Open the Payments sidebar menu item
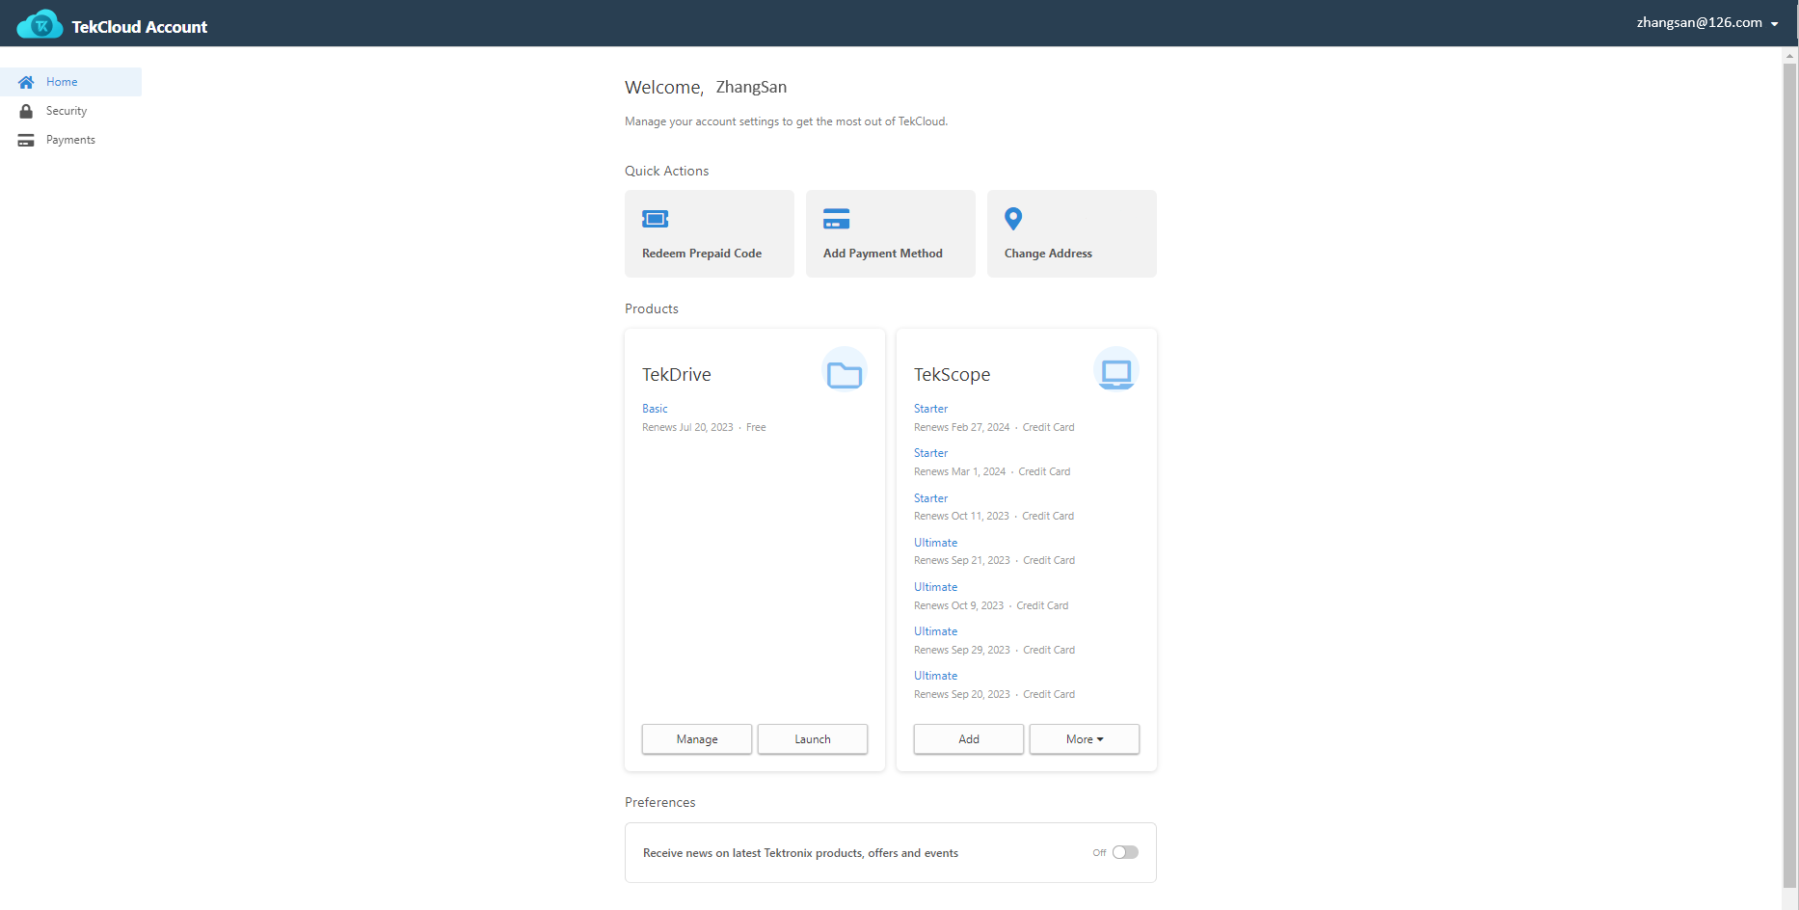This screenshot has height=910, width=1799. click(x=71, y=140)
